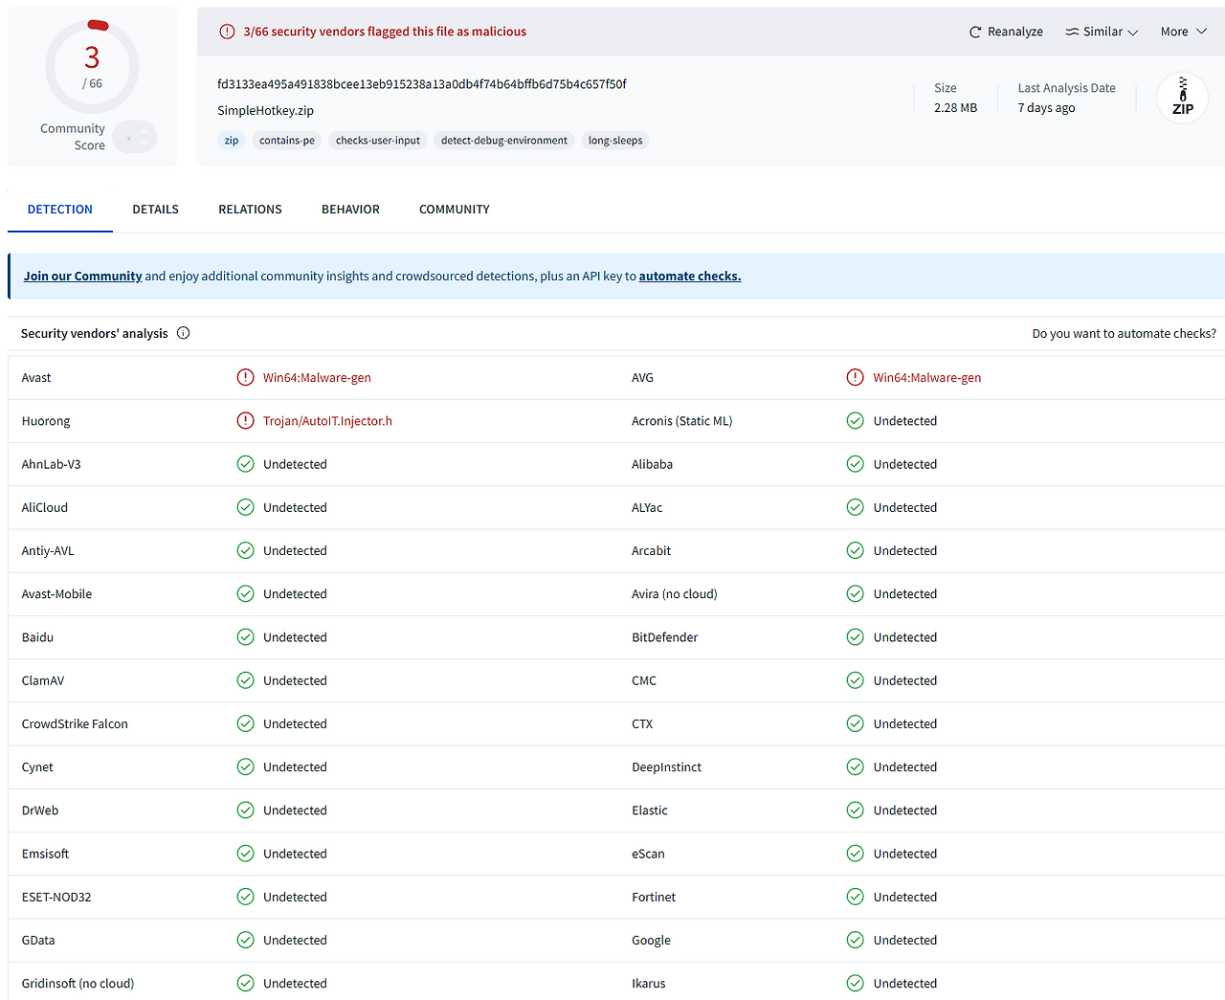Screen dimensions: 1225x1000
Task: Click the Reanalyze button
Action: [1006, 32]
